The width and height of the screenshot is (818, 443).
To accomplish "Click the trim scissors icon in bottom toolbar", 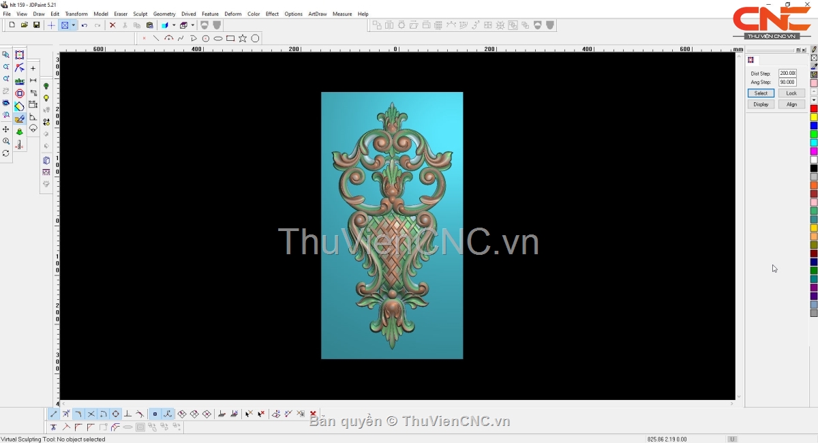I will click(x=52, y=427).
